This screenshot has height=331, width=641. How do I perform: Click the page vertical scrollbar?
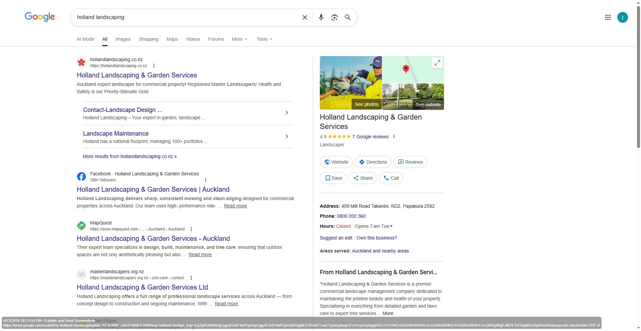click(638, 77)
